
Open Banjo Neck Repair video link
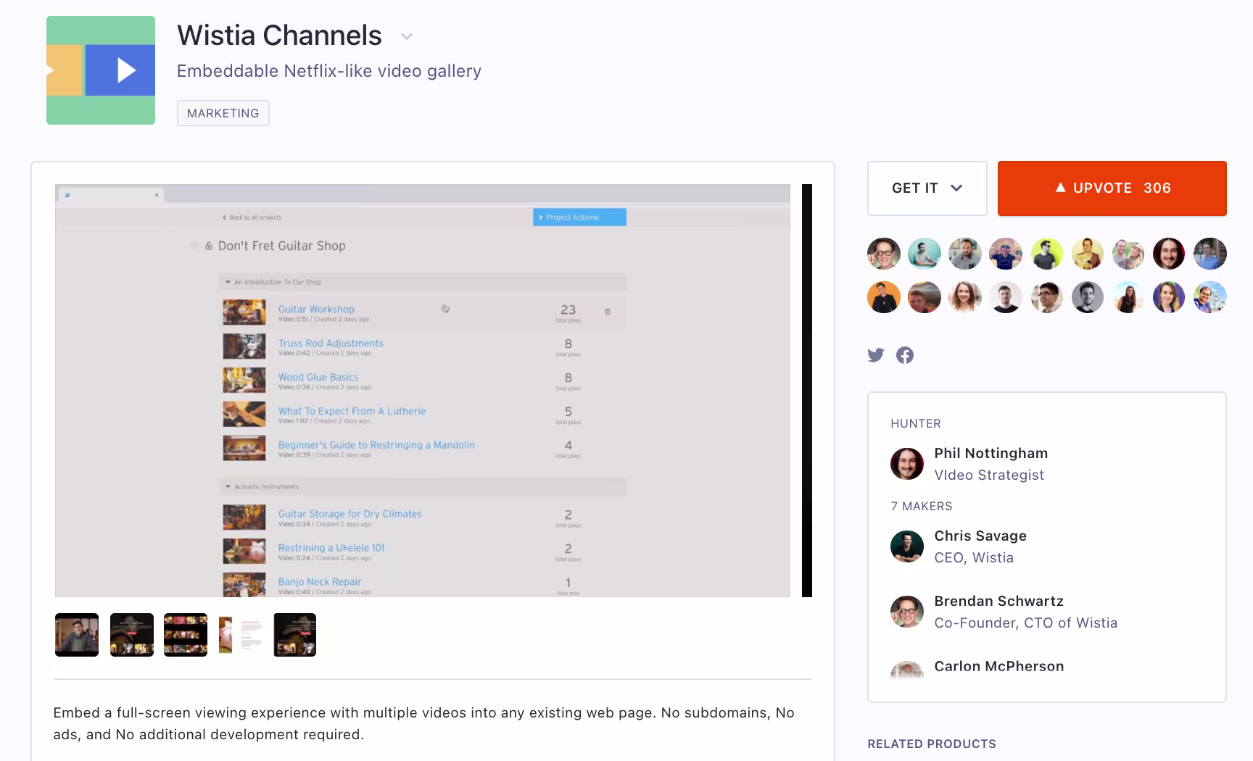320,581
